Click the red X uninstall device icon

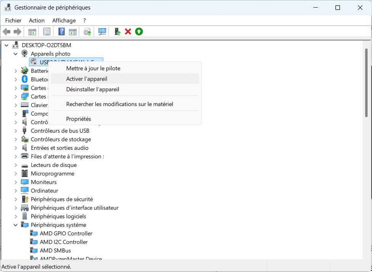pyautogui.click(x=128, y=32)
